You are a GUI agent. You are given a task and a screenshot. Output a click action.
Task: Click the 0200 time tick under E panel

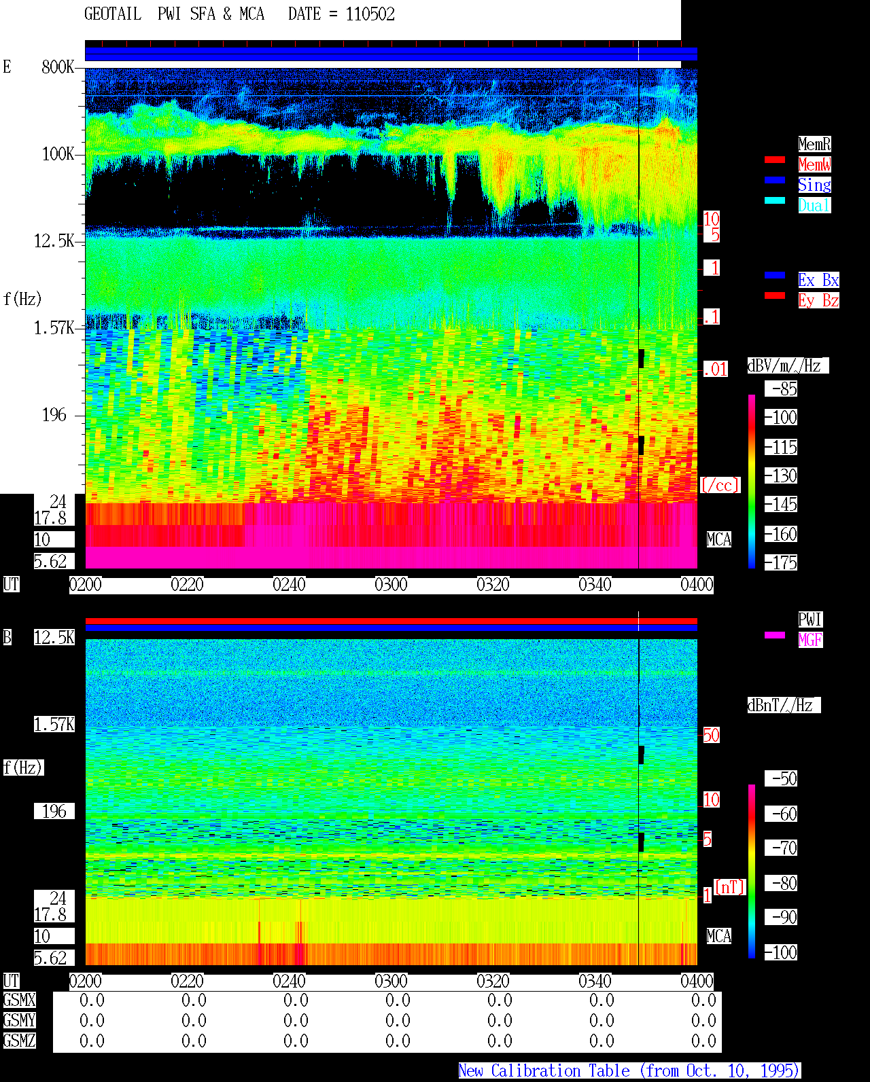coord(86,584)
